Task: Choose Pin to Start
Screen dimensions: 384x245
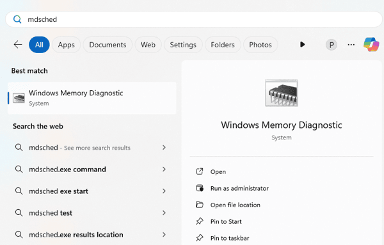Action: click(x=226, y=221)
